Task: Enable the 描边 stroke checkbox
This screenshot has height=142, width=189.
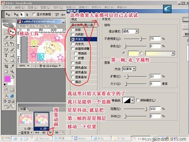Action: (73, 82)
